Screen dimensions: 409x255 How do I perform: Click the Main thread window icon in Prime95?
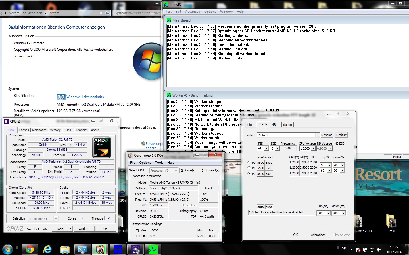click(x=169, y=20)
